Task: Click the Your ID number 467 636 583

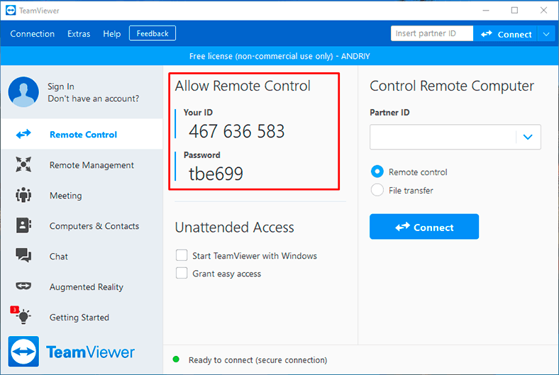Action: click(x=237, y=131)
